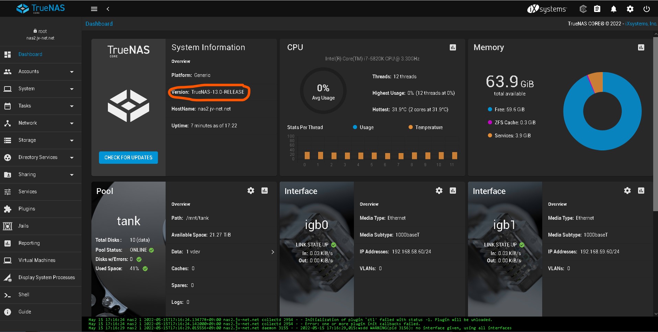Expand Data vdev details chevron
This screenshot has height=332, width=658.
[x=273, y=252]
